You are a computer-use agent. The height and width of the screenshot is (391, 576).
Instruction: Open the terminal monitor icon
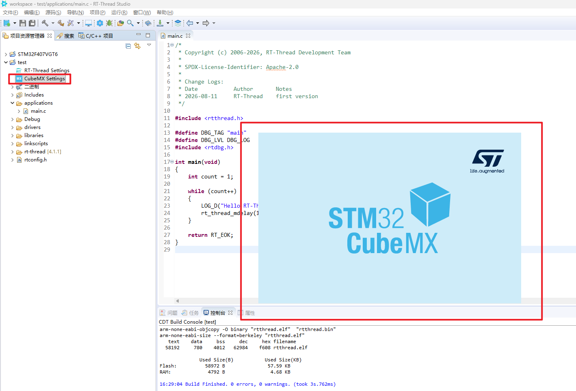(89, 23)
